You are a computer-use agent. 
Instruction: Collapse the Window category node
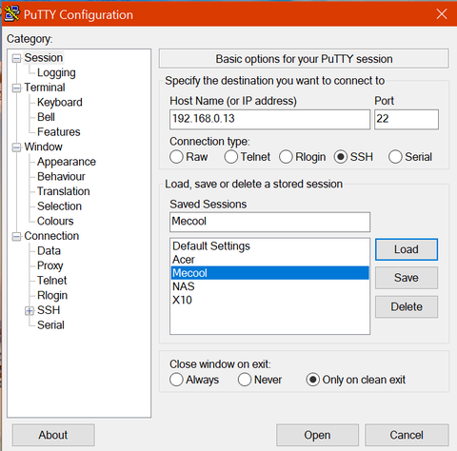coord(16,147)
